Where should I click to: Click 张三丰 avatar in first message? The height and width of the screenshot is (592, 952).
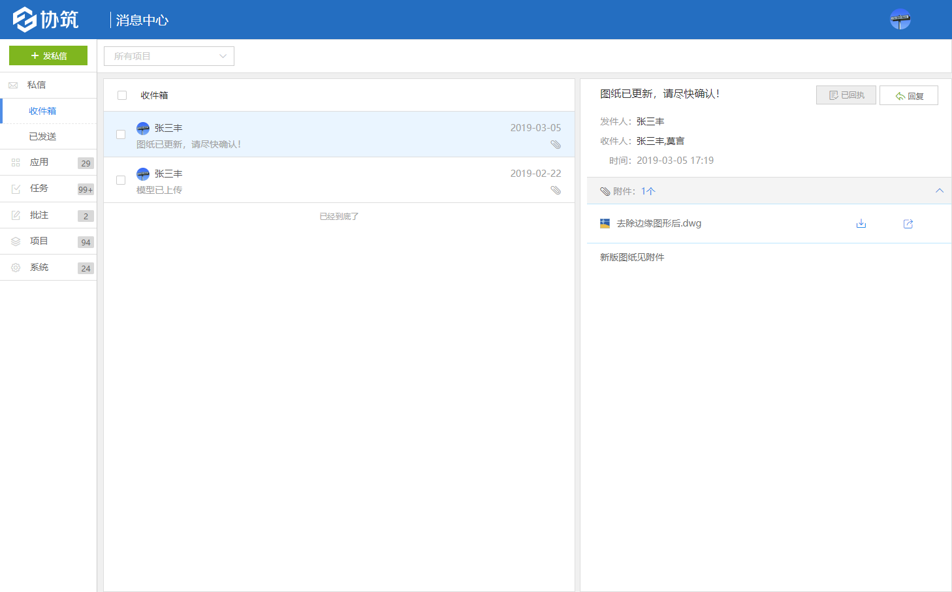(x=143, y=129)
